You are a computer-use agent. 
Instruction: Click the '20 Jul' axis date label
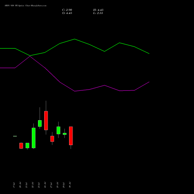(x=20, y=185)
